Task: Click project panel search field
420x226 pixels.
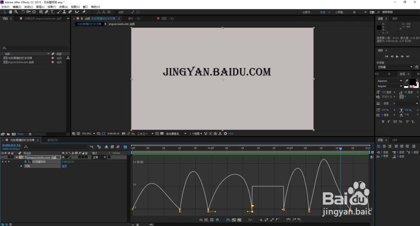Action: [x=35, y=48]
